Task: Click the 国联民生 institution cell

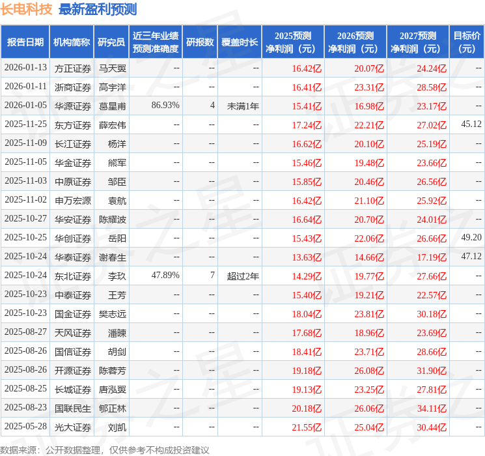Action: coord(73,408)
